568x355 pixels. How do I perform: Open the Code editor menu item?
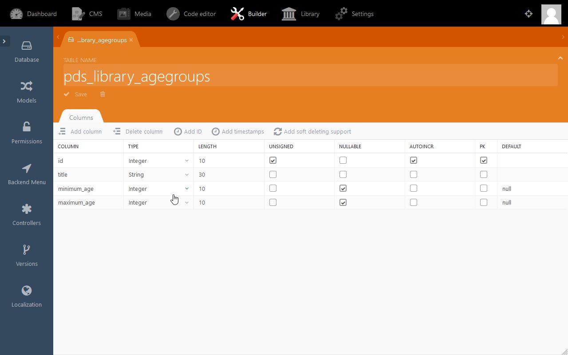pyautogui.click(x=191, y=14)
